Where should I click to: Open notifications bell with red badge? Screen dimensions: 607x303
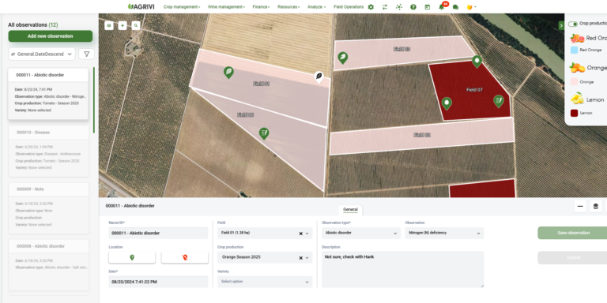(442, 6)
